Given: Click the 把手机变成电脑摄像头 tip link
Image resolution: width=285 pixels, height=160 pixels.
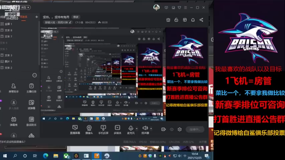Looking at the screenshot, I should tap(13, 142).
